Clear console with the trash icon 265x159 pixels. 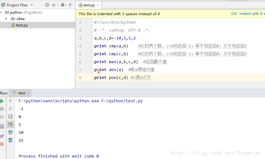[x=10, y=140]
